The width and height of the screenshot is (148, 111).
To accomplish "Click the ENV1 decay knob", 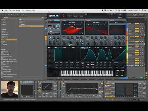I will click(x=67, y=65).
